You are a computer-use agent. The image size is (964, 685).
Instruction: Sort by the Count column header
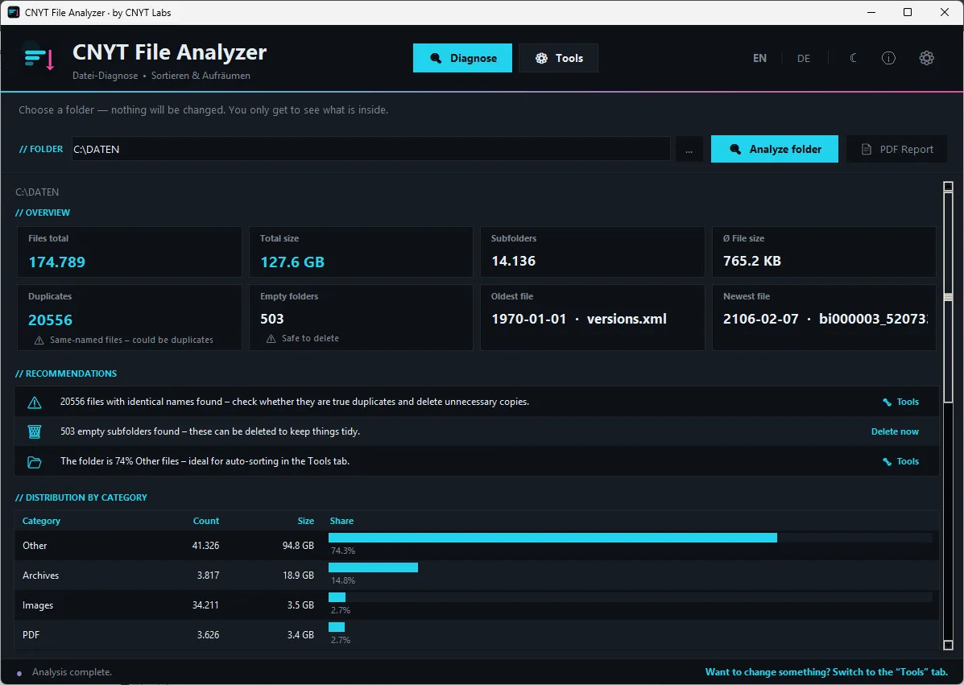click(x=206, y=521)
